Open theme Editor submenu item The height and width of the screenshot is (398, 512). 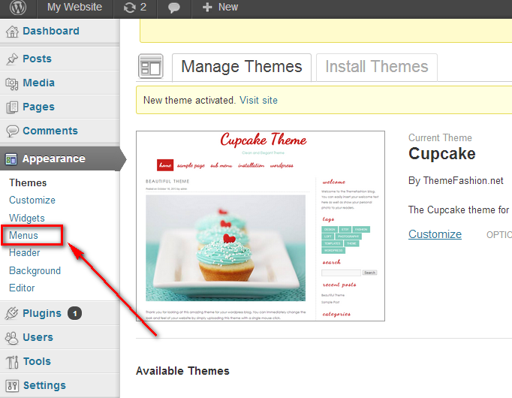pyautogui.click(x=22, y=288)
